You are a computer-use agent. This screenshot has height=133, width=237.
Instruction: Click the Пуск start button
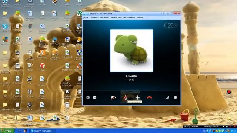(x=7, y=131)
